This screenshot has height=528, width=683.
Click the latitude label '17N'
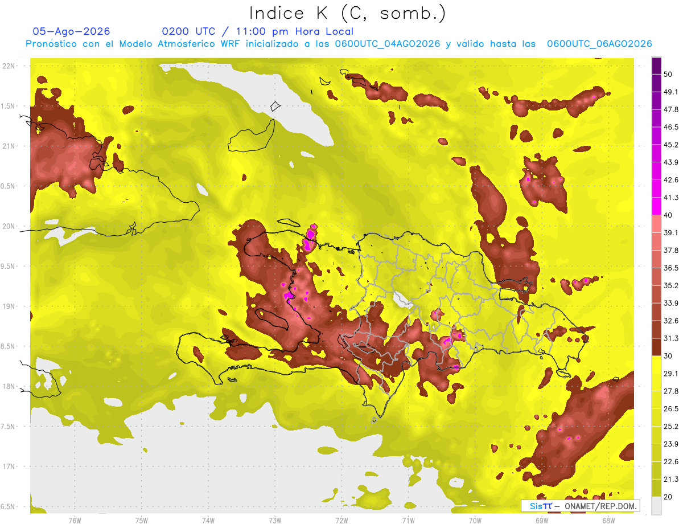9,466
